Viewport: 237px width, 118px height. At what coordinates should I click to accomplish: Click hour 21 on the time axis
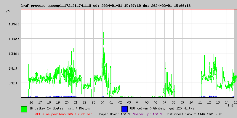click(76, 102)
